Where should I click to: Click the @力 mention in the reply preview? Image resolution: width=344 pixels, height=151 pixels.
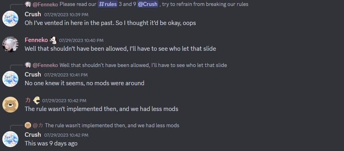pos(38,125)
